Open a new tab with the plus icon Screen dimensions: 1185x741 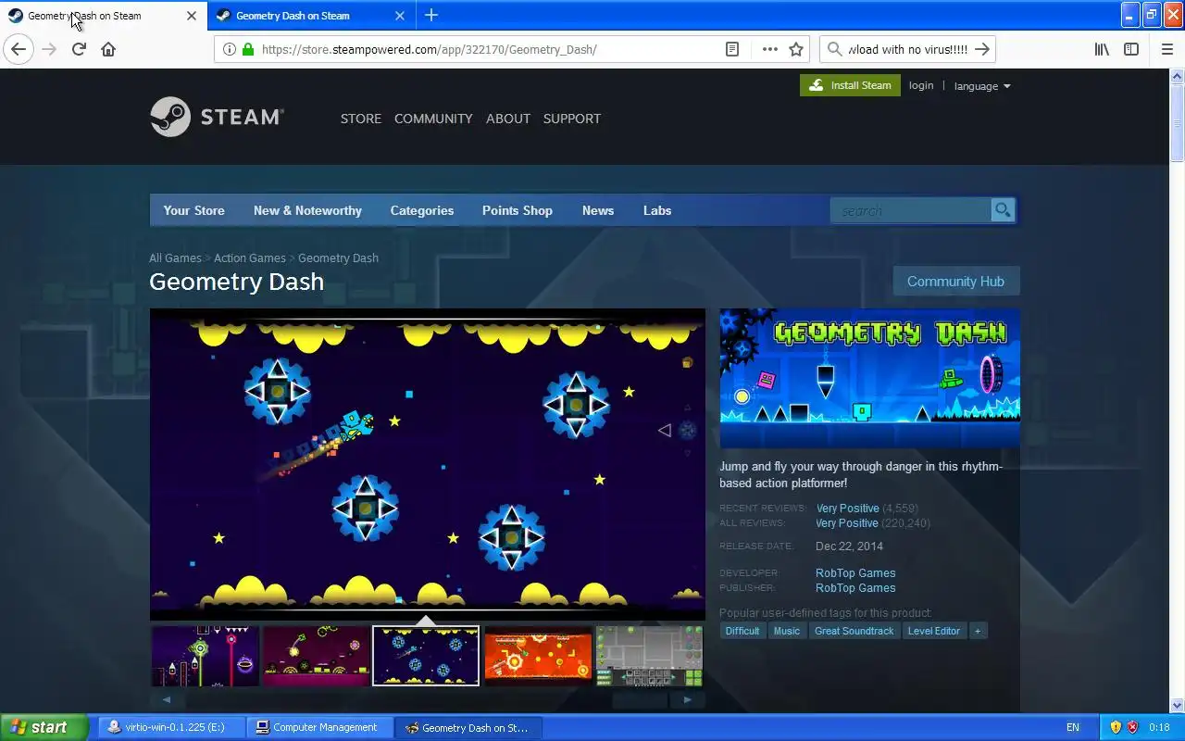coord(431,15)
